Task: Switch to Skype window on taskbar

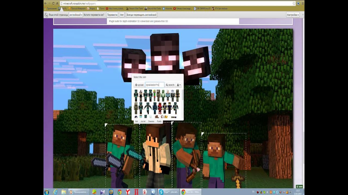Action: 169,192
